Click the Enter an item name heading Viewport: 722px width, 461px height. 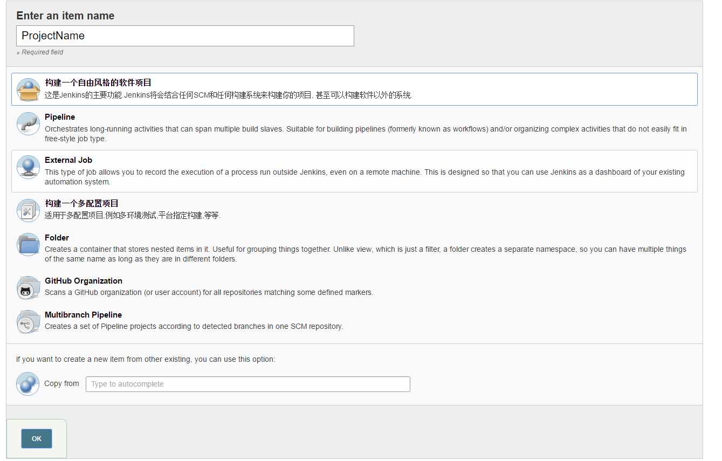(x=65, y=16)
